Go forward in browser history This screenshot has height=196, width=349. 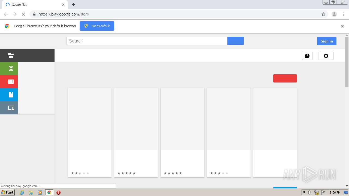(15, 14)
